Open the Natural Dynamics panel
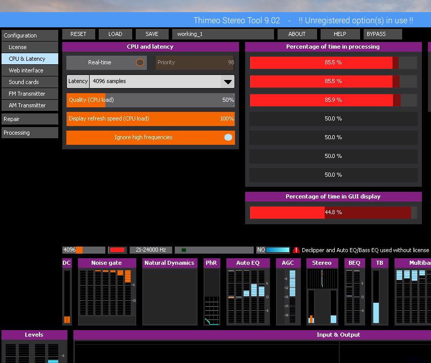This screenshot has height=363, width=431. pos(170,292)
